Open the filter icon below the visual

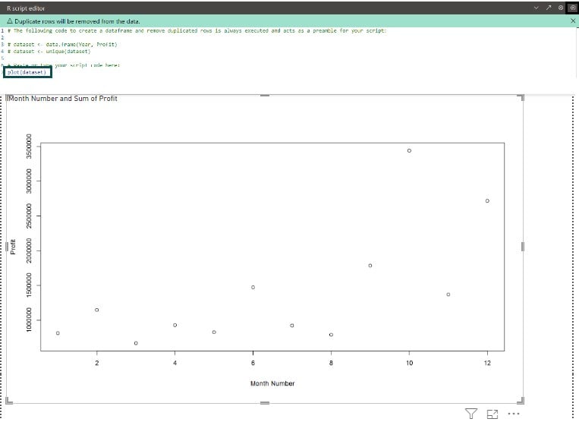pos(470,414)
